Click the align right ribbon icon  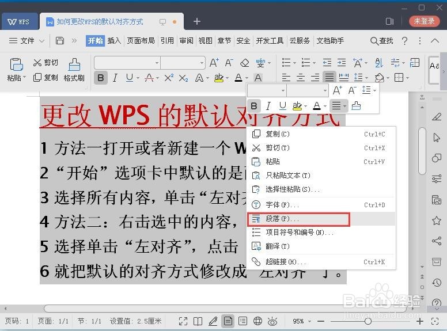click(x=315, y=77)
